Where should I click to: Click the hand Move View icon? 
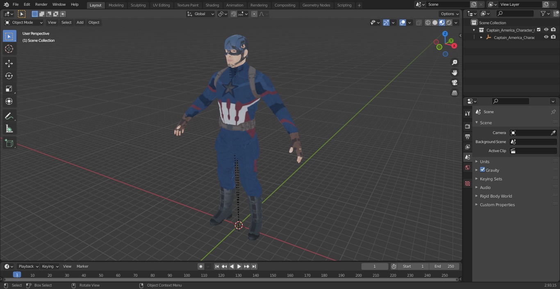(x=454, y=73)
